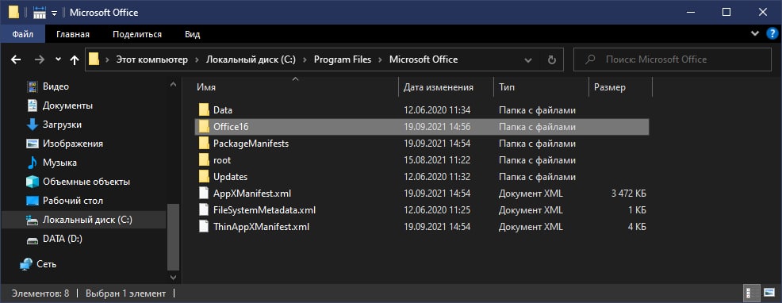This screenshot has width=782, height=303.
Task: Open Документы in navigation pane
Action: click(x=67, y=105)
